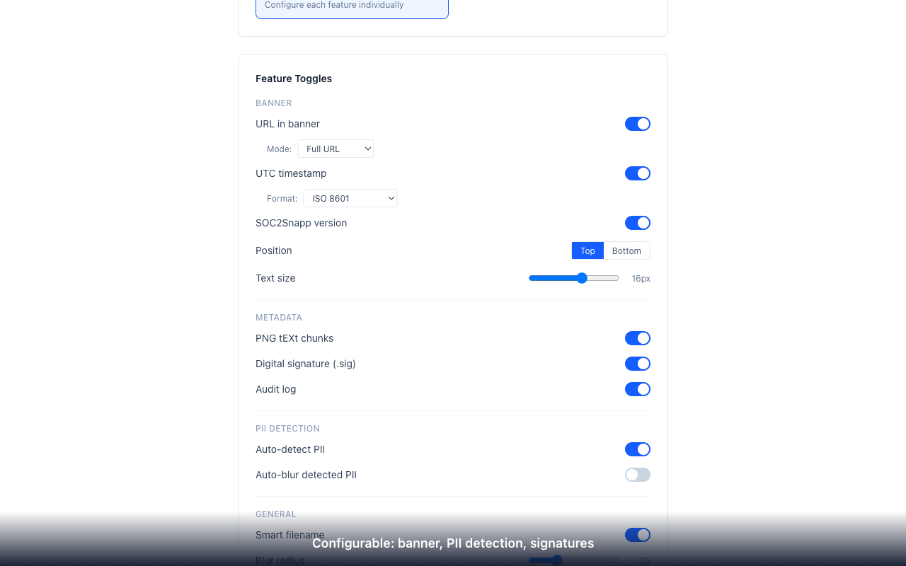Turn off the Audit log switch
The image size is (906, 566).
(x=637, y=388)
